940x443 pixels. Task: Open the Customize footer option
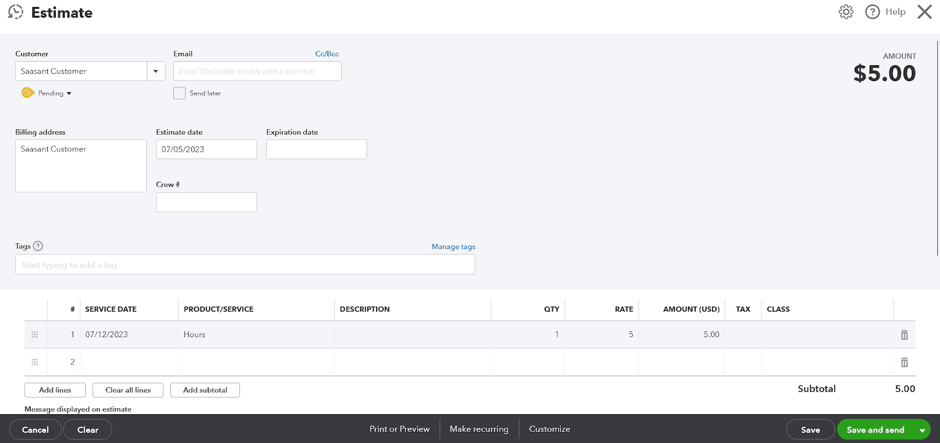coord(549,429)
